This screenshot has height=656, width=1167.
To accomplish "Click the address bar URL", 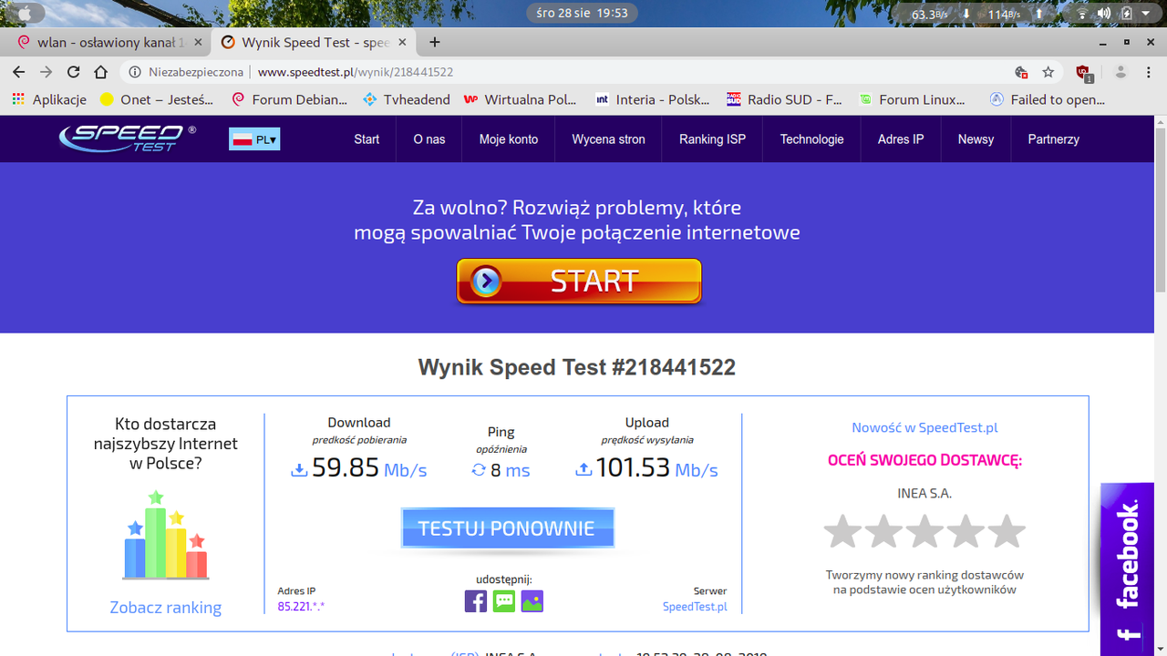I will (356, 72).
